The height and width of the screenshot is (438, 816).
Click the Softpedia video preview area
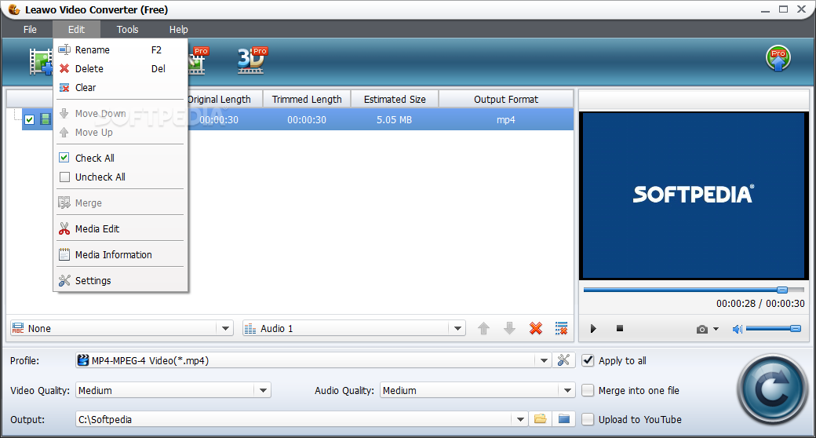click(x=693, y=195)
